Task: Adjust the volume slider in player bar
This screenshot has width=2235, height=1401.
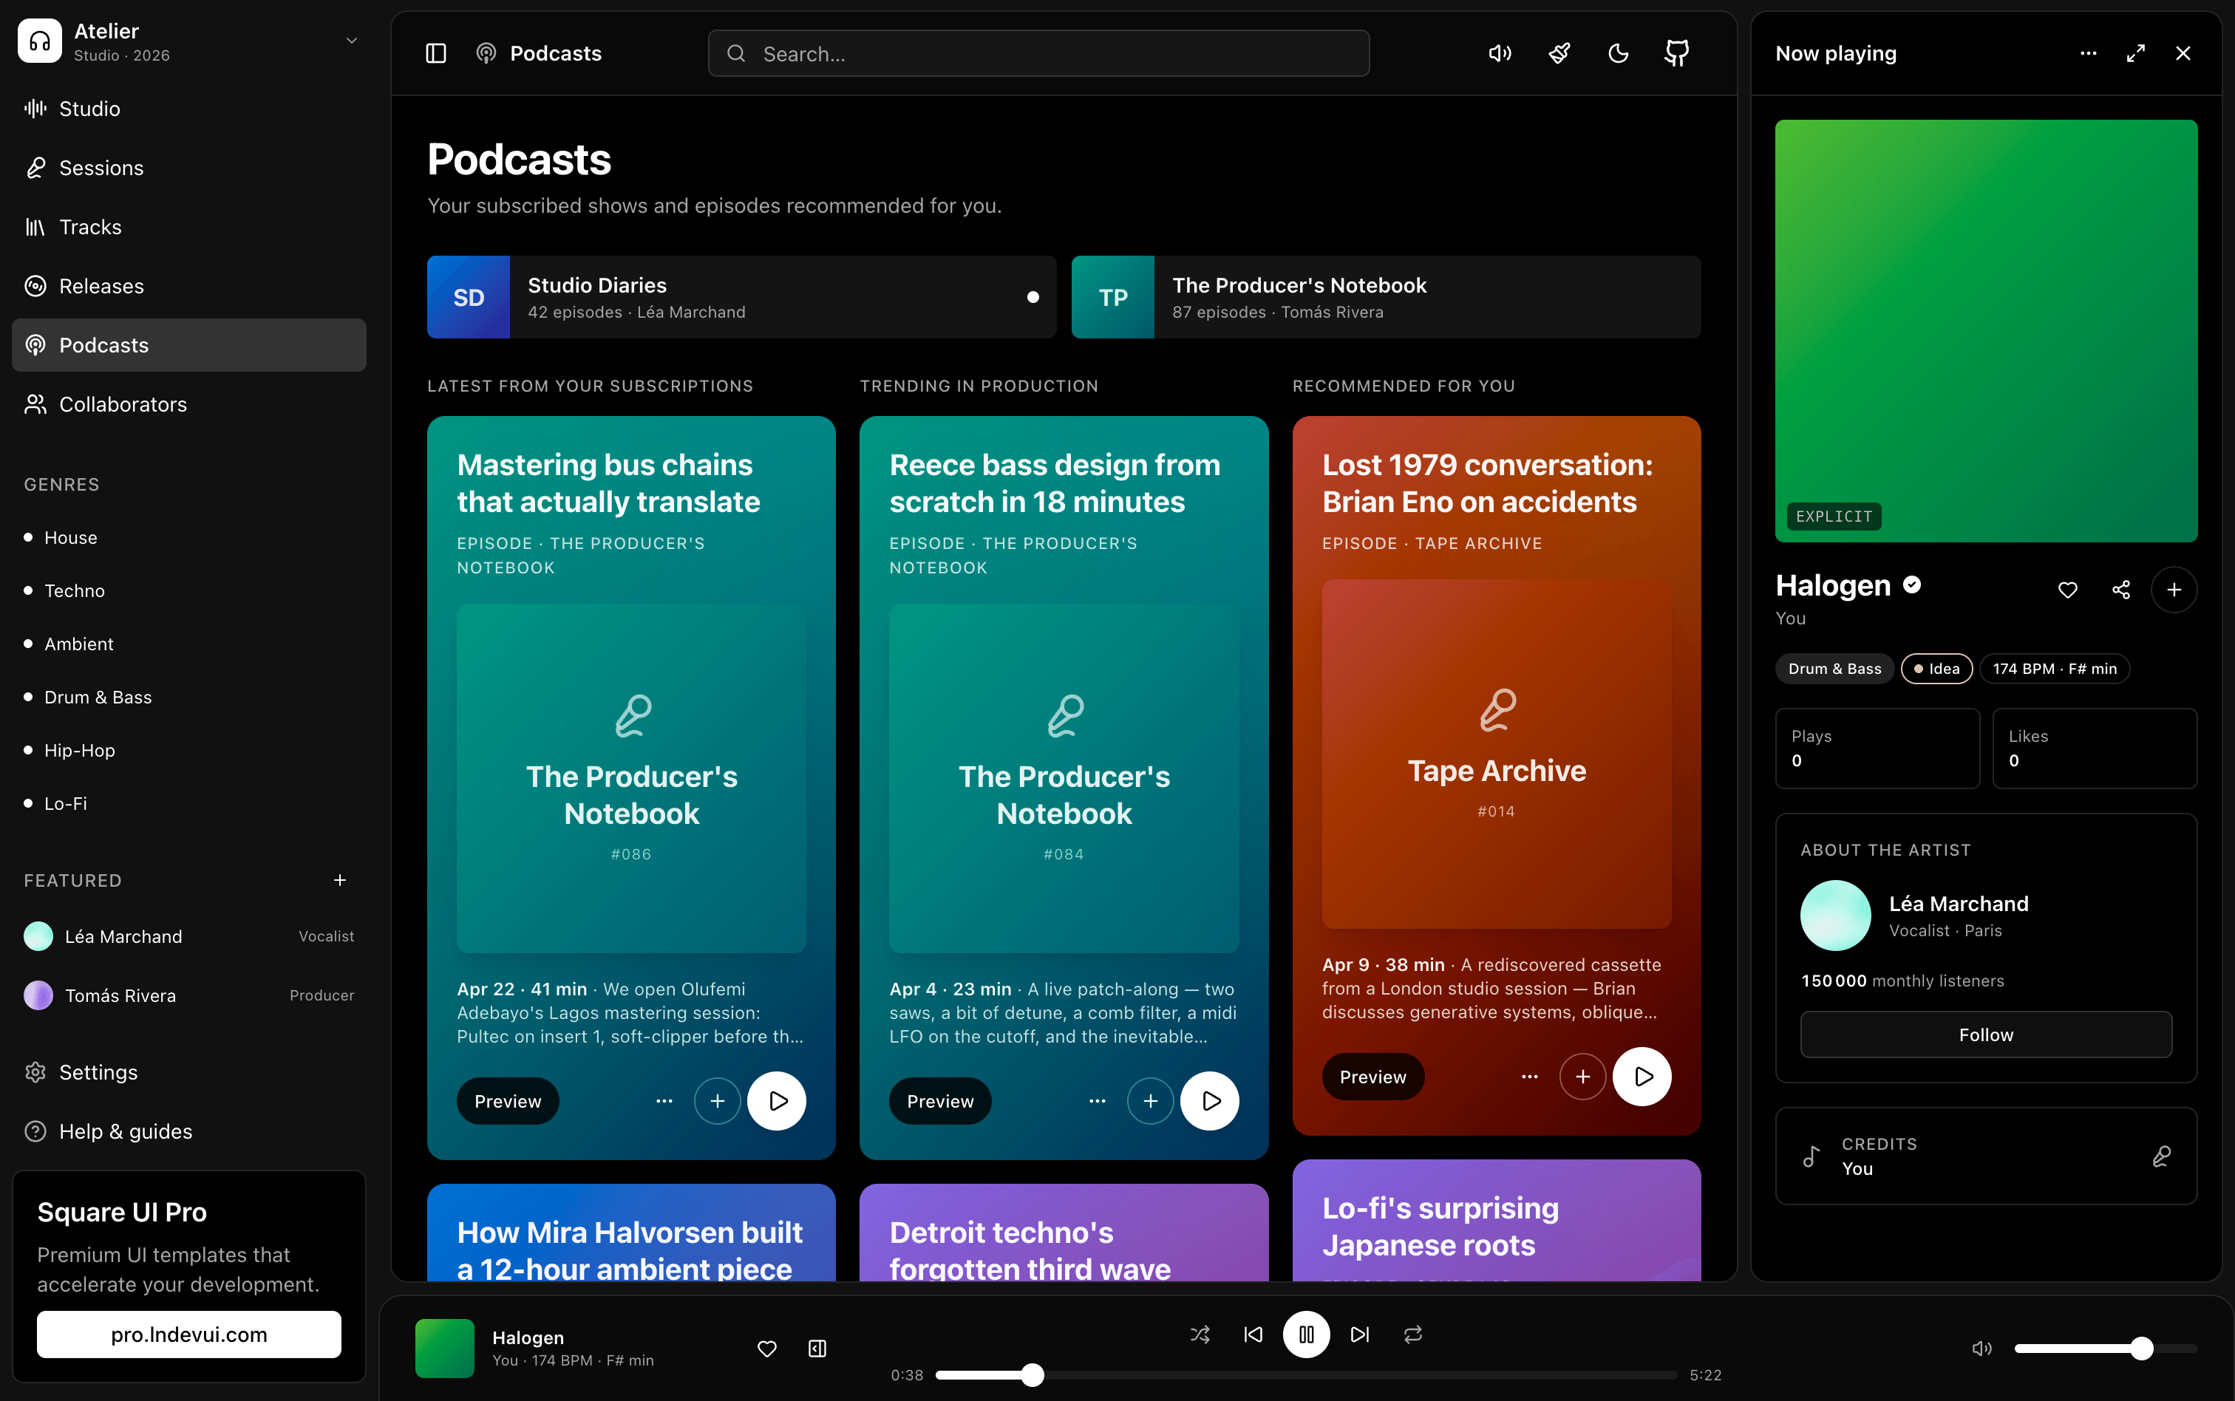Action: pos(2105,1349)
